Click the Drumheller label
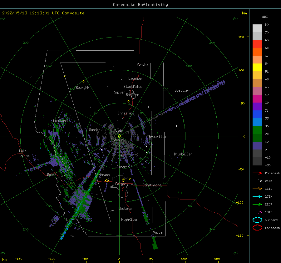This screenshot has width=281, height=263. pyautogui.click(x=183, y=154)
